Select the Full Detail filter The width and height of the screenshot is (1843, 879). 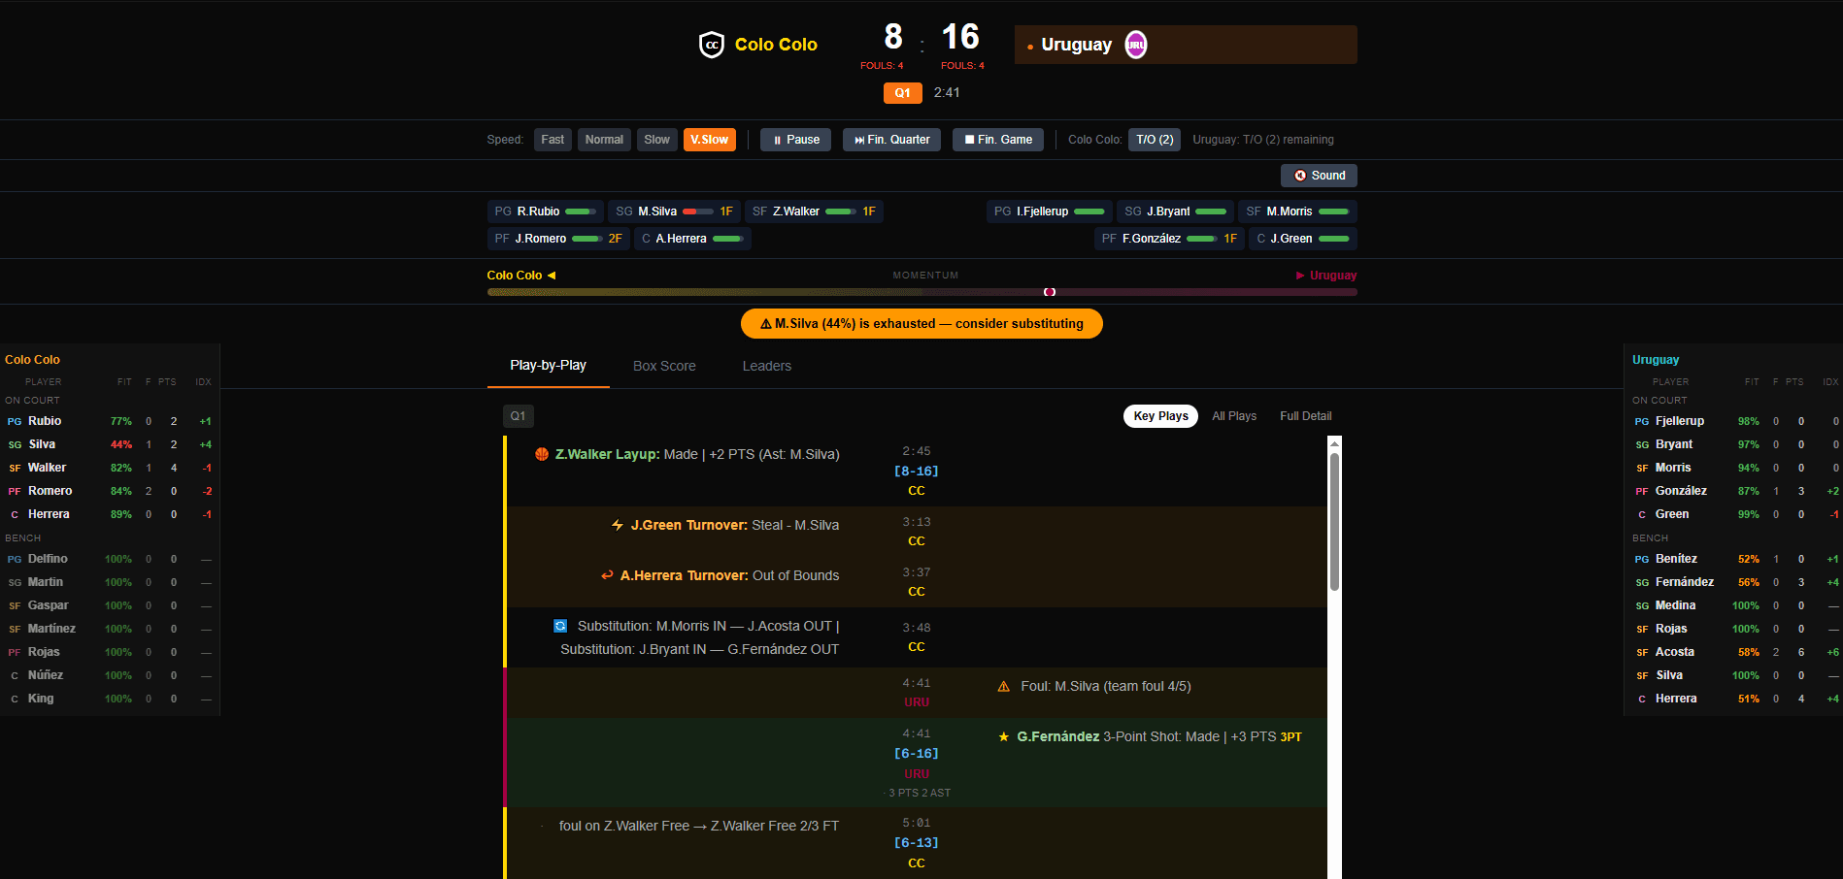pyautogui.click(x=1305, y=416)
